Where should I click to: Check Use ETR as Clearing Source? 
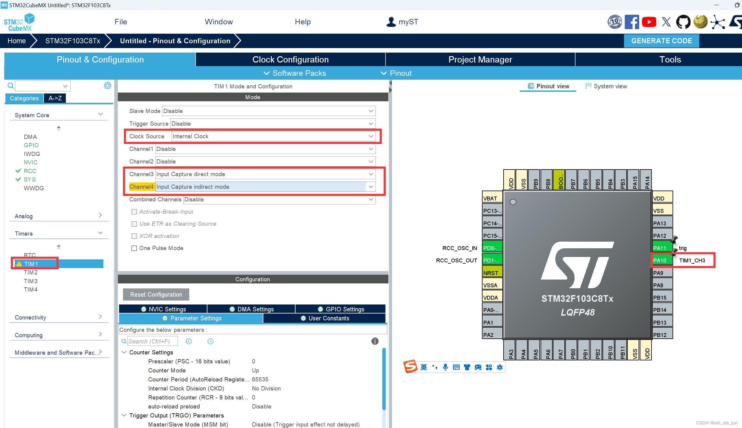click(134, 224)
